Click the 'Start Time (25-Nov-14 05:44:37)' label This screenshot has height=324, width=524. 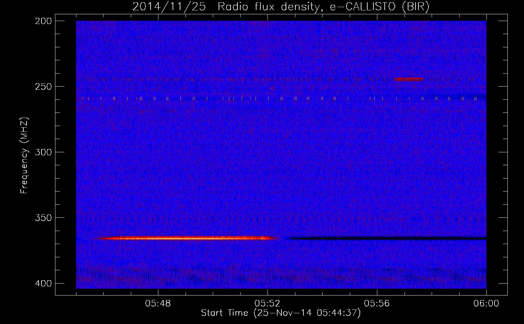point(281,313)
